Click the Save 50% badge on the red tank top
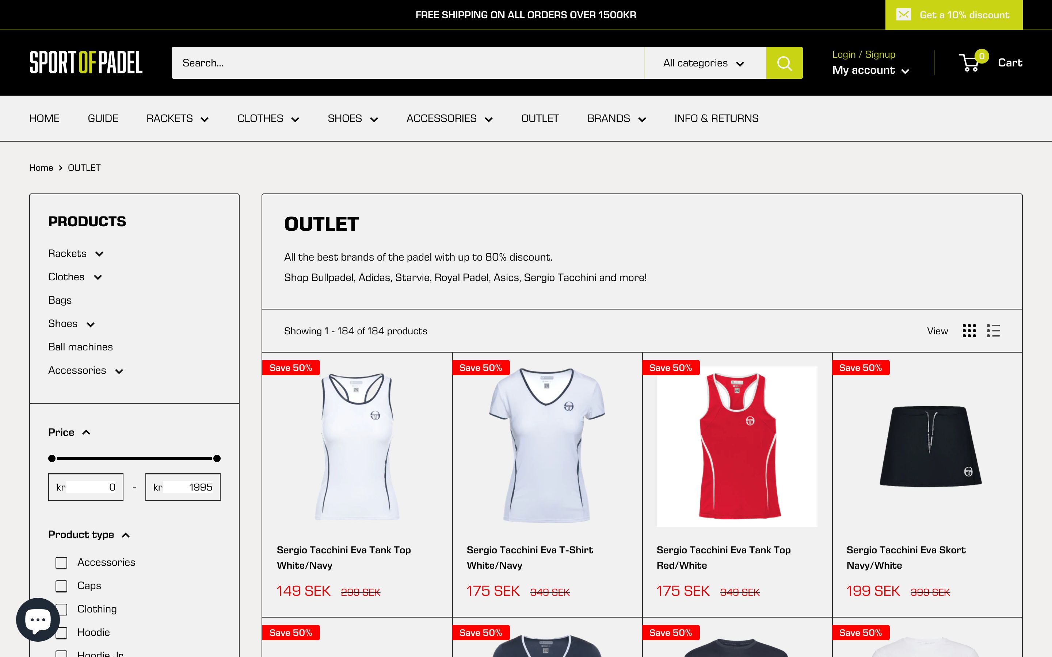The width and height of the screenshot is (1052, 657). (671, 367)
